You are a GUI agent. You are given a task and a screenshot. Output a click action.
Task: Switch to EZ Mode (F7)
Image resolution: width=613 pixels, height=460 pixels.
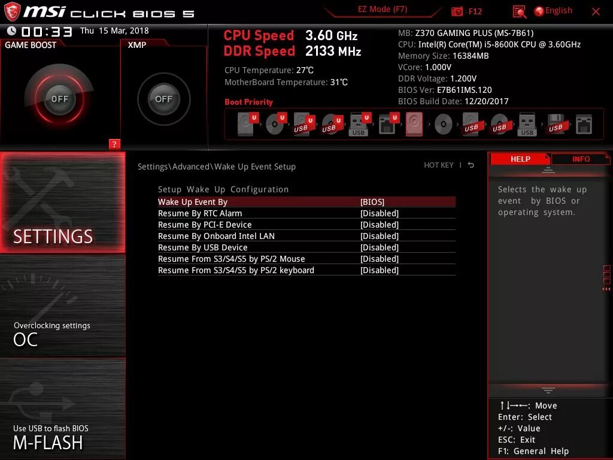click(x=383, y=9)
